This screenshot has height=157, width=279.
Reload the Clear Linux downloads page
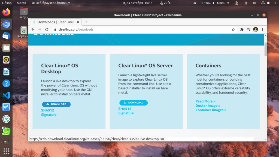(x=47, y=29)
